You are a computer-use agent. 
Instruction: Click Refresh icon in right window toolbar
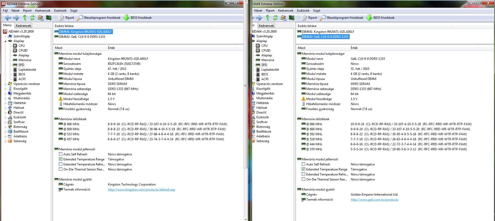pos(275,18)
